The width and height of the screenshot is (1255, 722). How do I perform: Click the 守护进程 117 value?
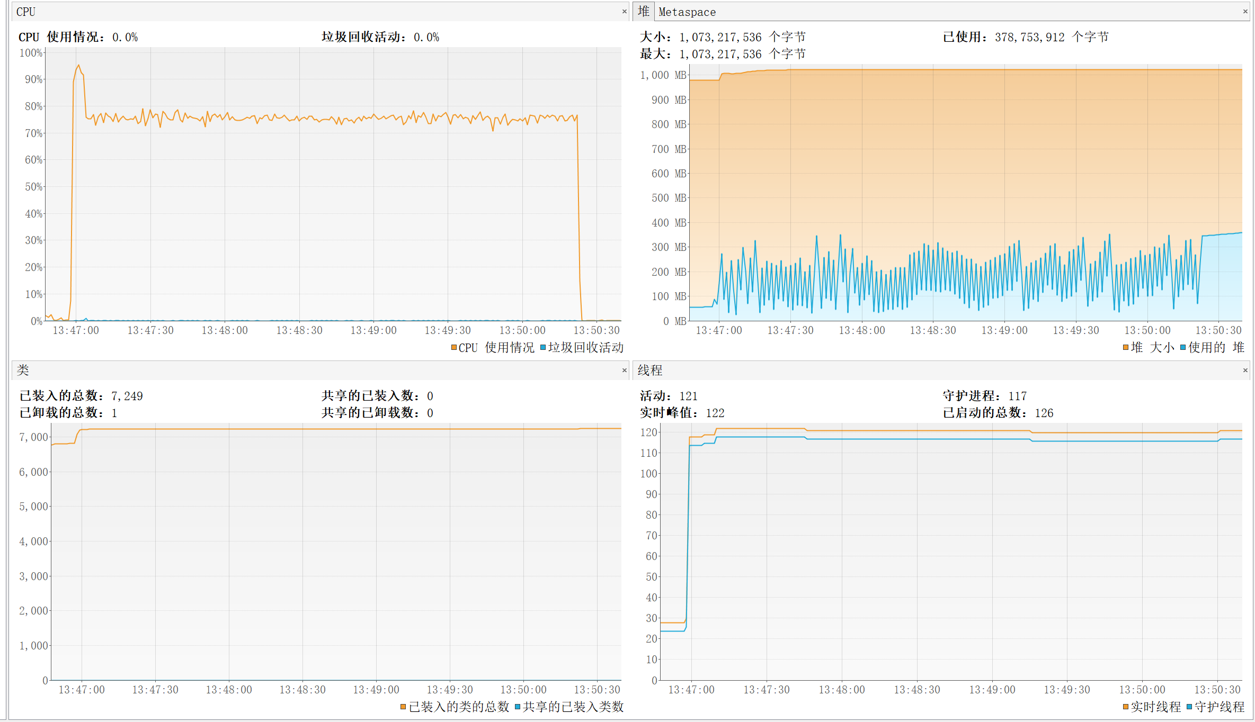coord(1017,396)
